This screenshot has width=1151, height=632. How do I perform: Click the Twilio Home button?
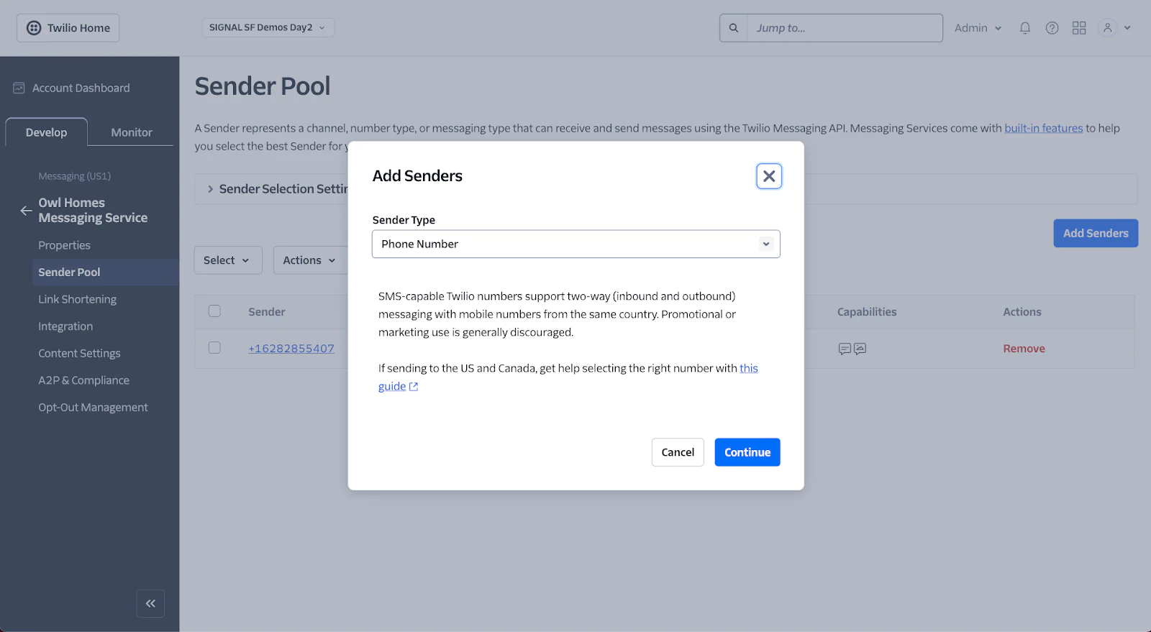tap(68, 28)
